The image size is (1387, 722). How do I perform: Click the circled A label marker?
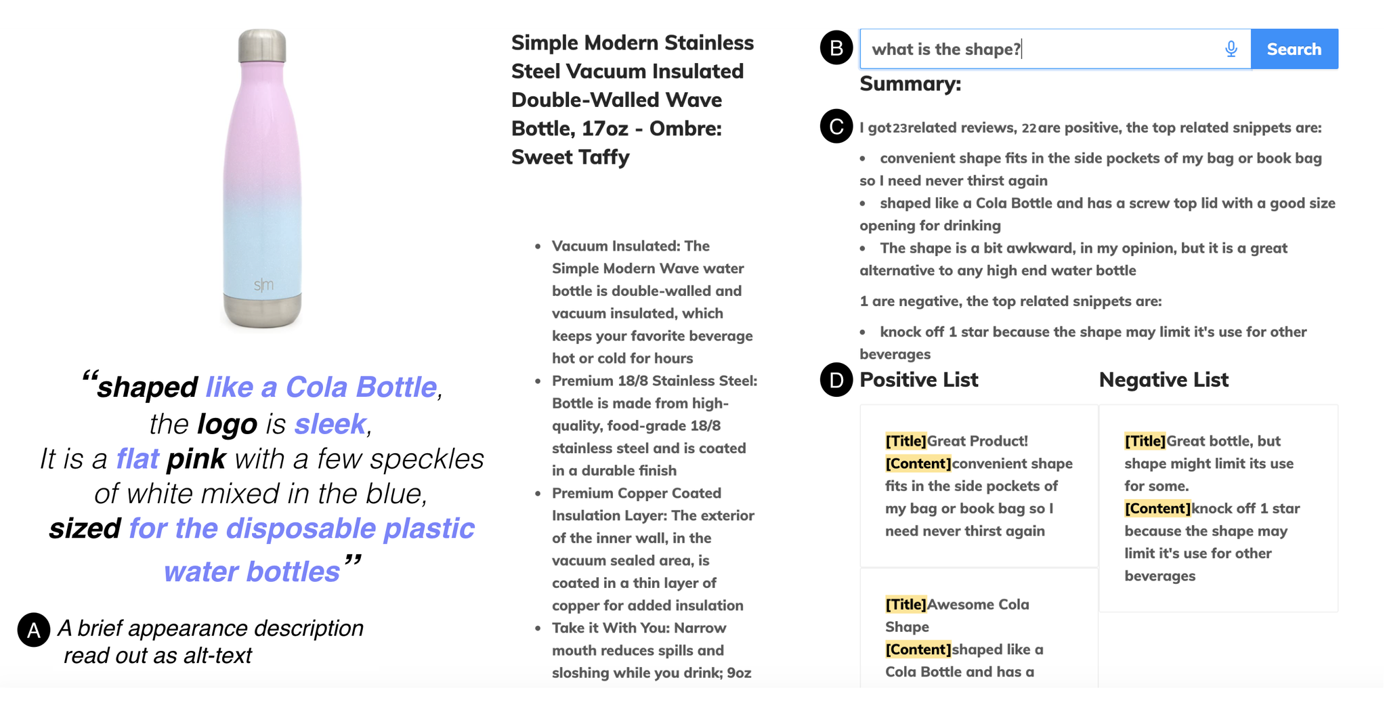tap(34, 630)
